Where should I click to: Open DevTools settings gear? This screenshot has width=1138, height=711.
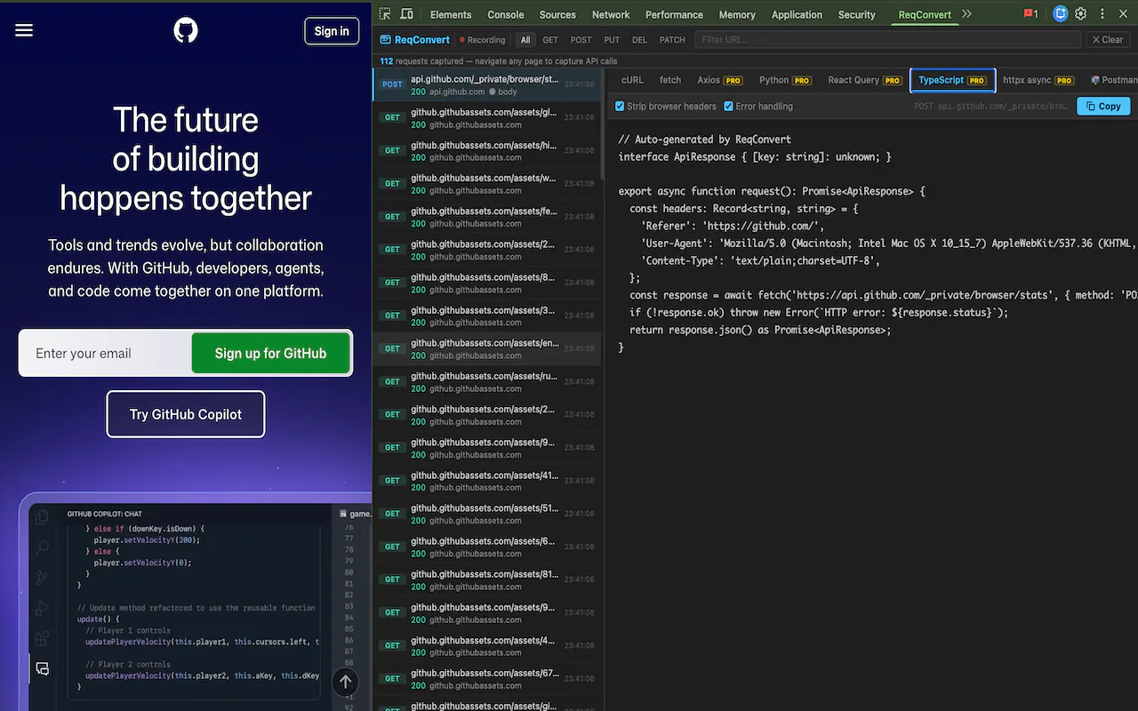[x=1081, y=14]
